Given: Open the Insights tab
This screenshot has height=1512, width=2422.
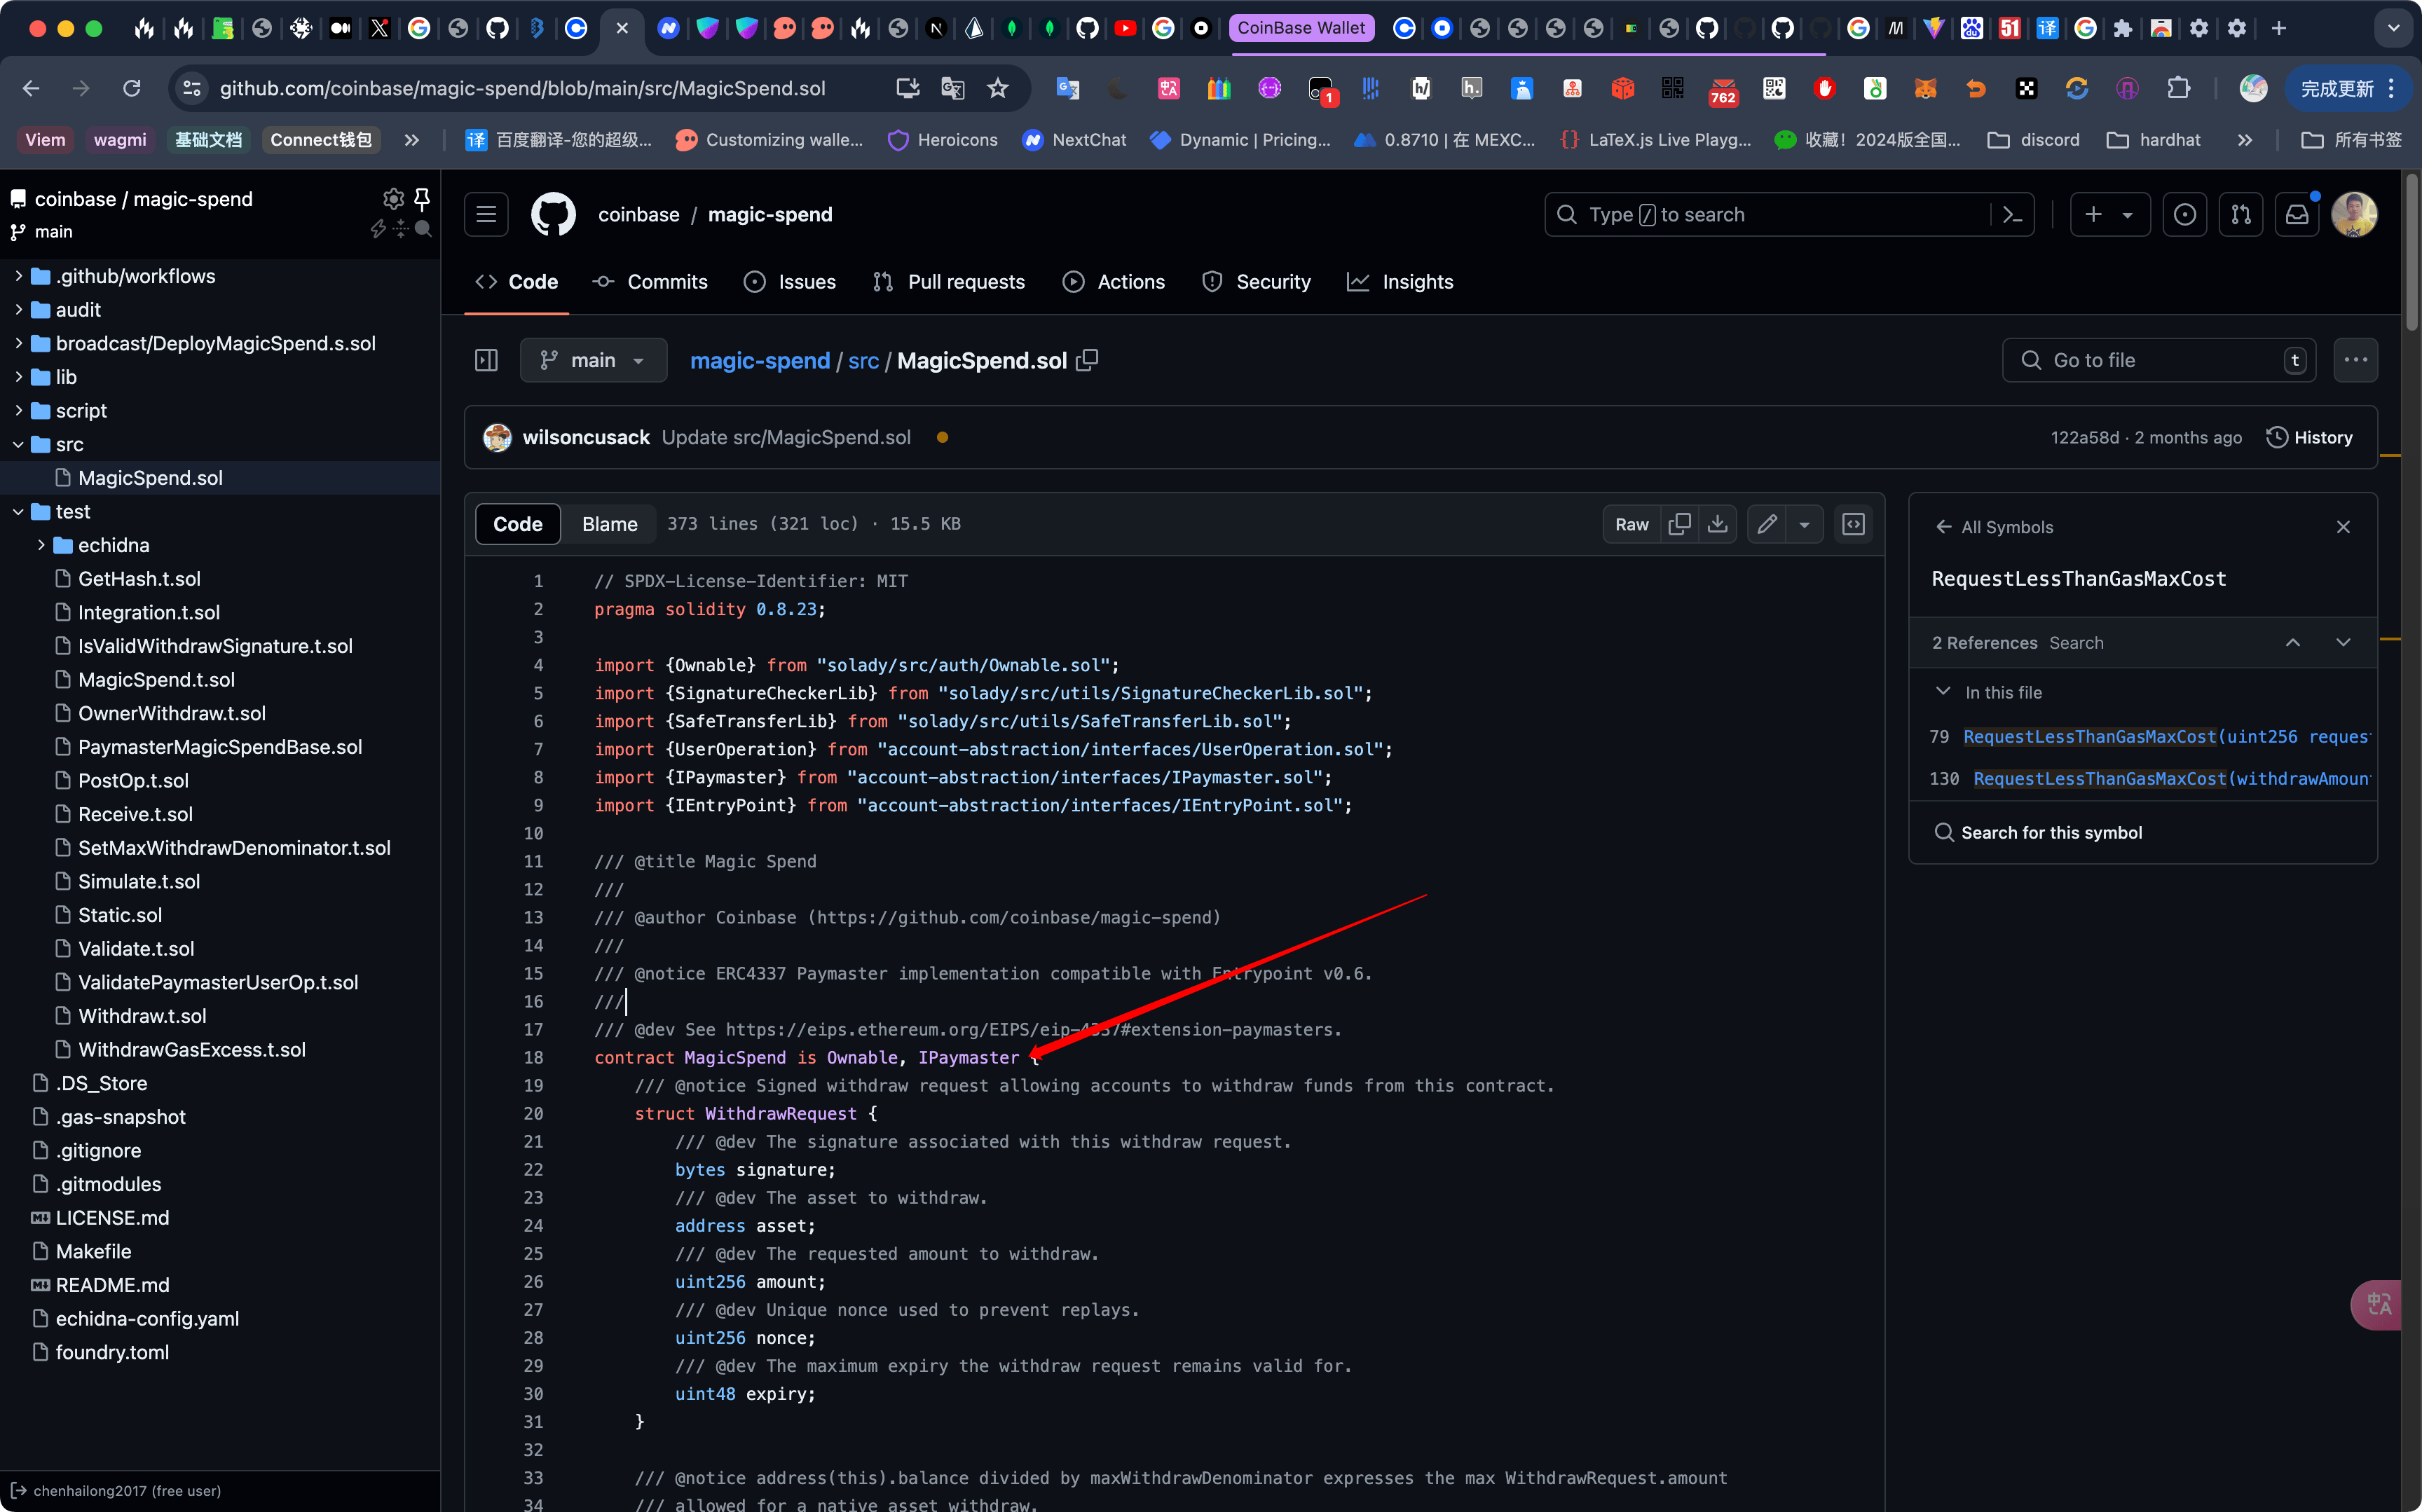Looking at the screenshot, I should 1400,282.
